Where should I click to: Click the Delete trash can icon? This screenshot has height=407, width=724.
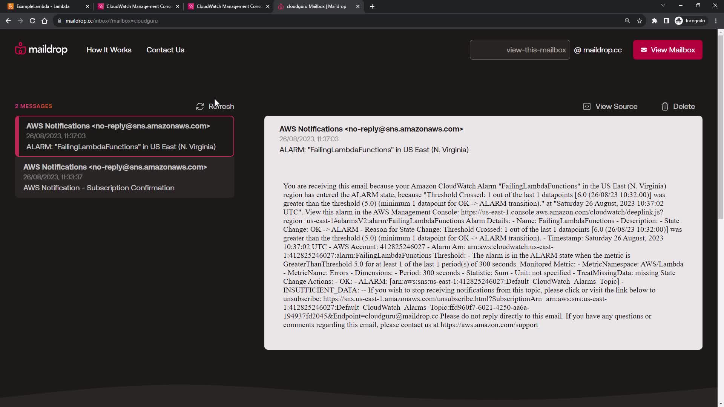665,107
